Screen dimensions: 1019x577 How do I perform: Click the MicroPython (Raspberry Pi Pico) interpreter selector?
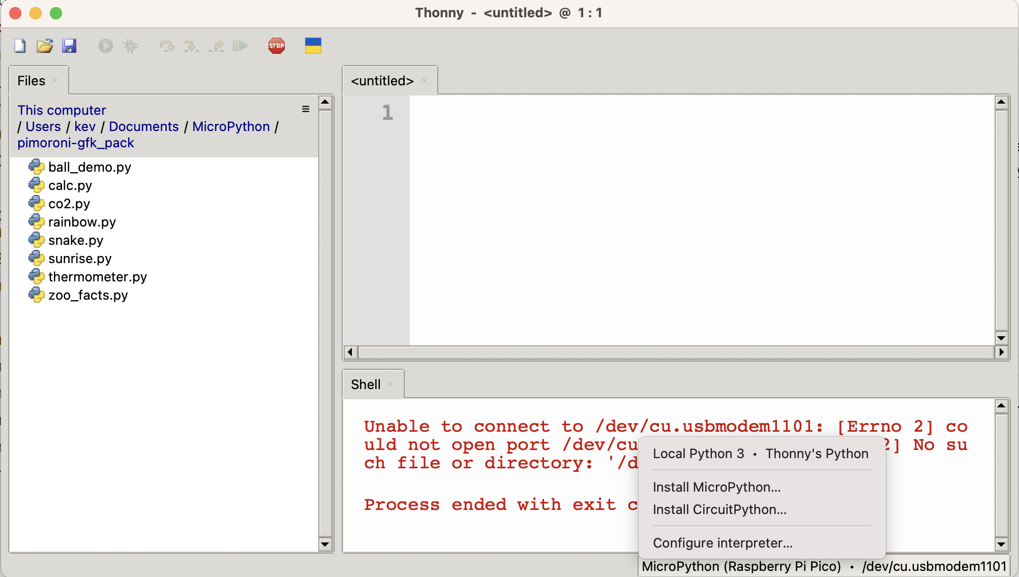coord(824,566)
